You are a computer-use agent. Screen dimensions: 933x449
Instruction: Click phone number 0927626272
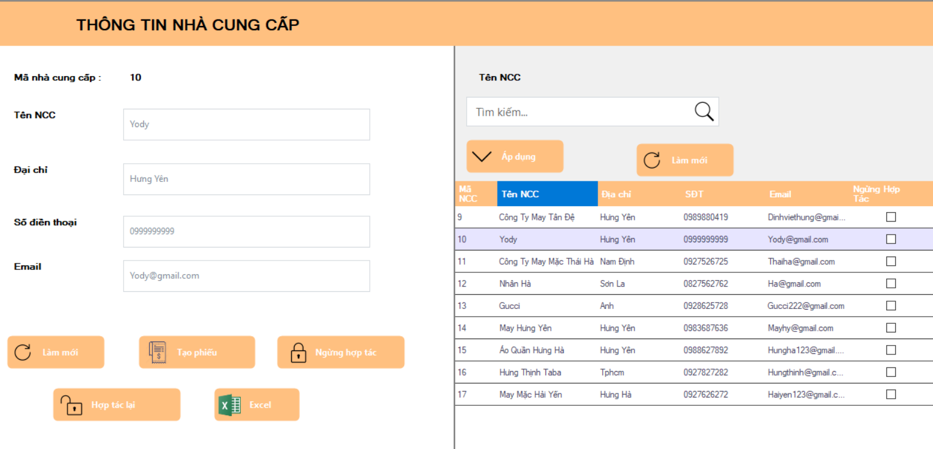point(706,394)
